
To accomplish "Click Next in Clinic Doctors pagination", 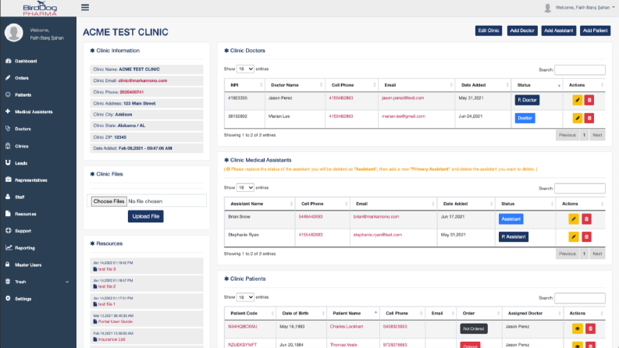I will tap(597, 135).
